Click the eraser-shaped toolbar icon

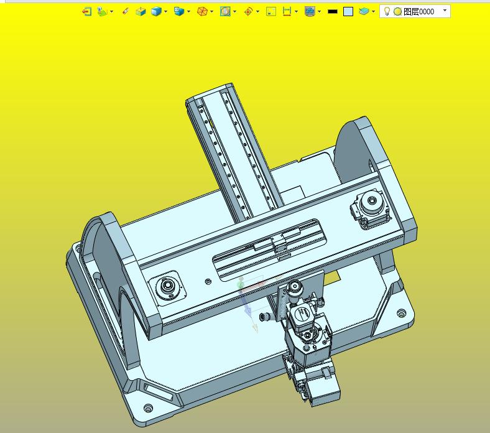(x=126, y=12)
